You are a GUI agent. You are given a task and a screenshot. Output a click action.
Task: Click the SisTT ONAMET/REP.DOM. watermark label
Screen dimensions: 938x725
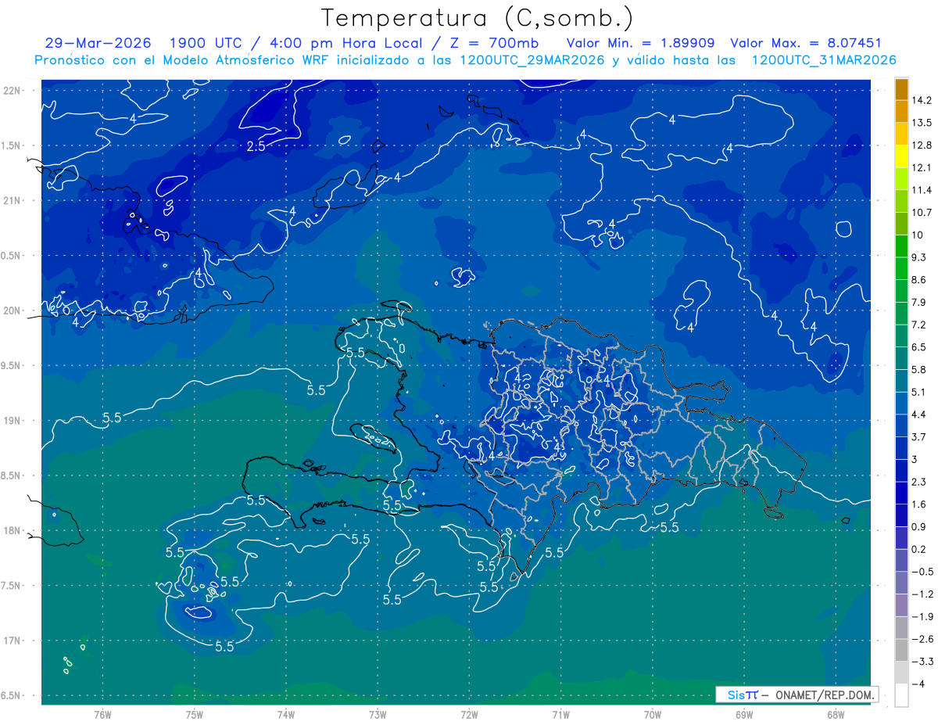point(797,694)
